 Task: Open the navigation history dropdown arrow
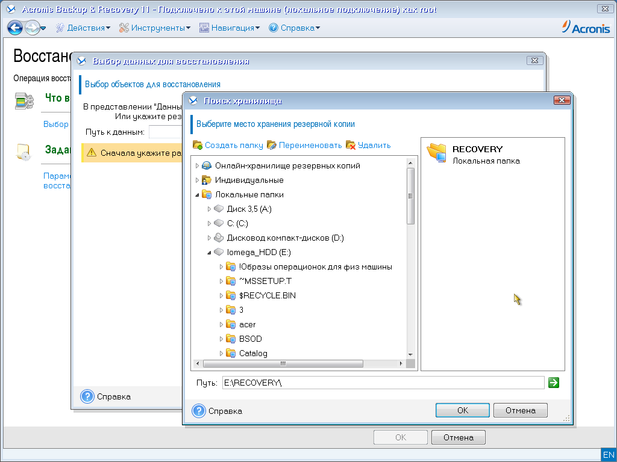coord(43,28)
